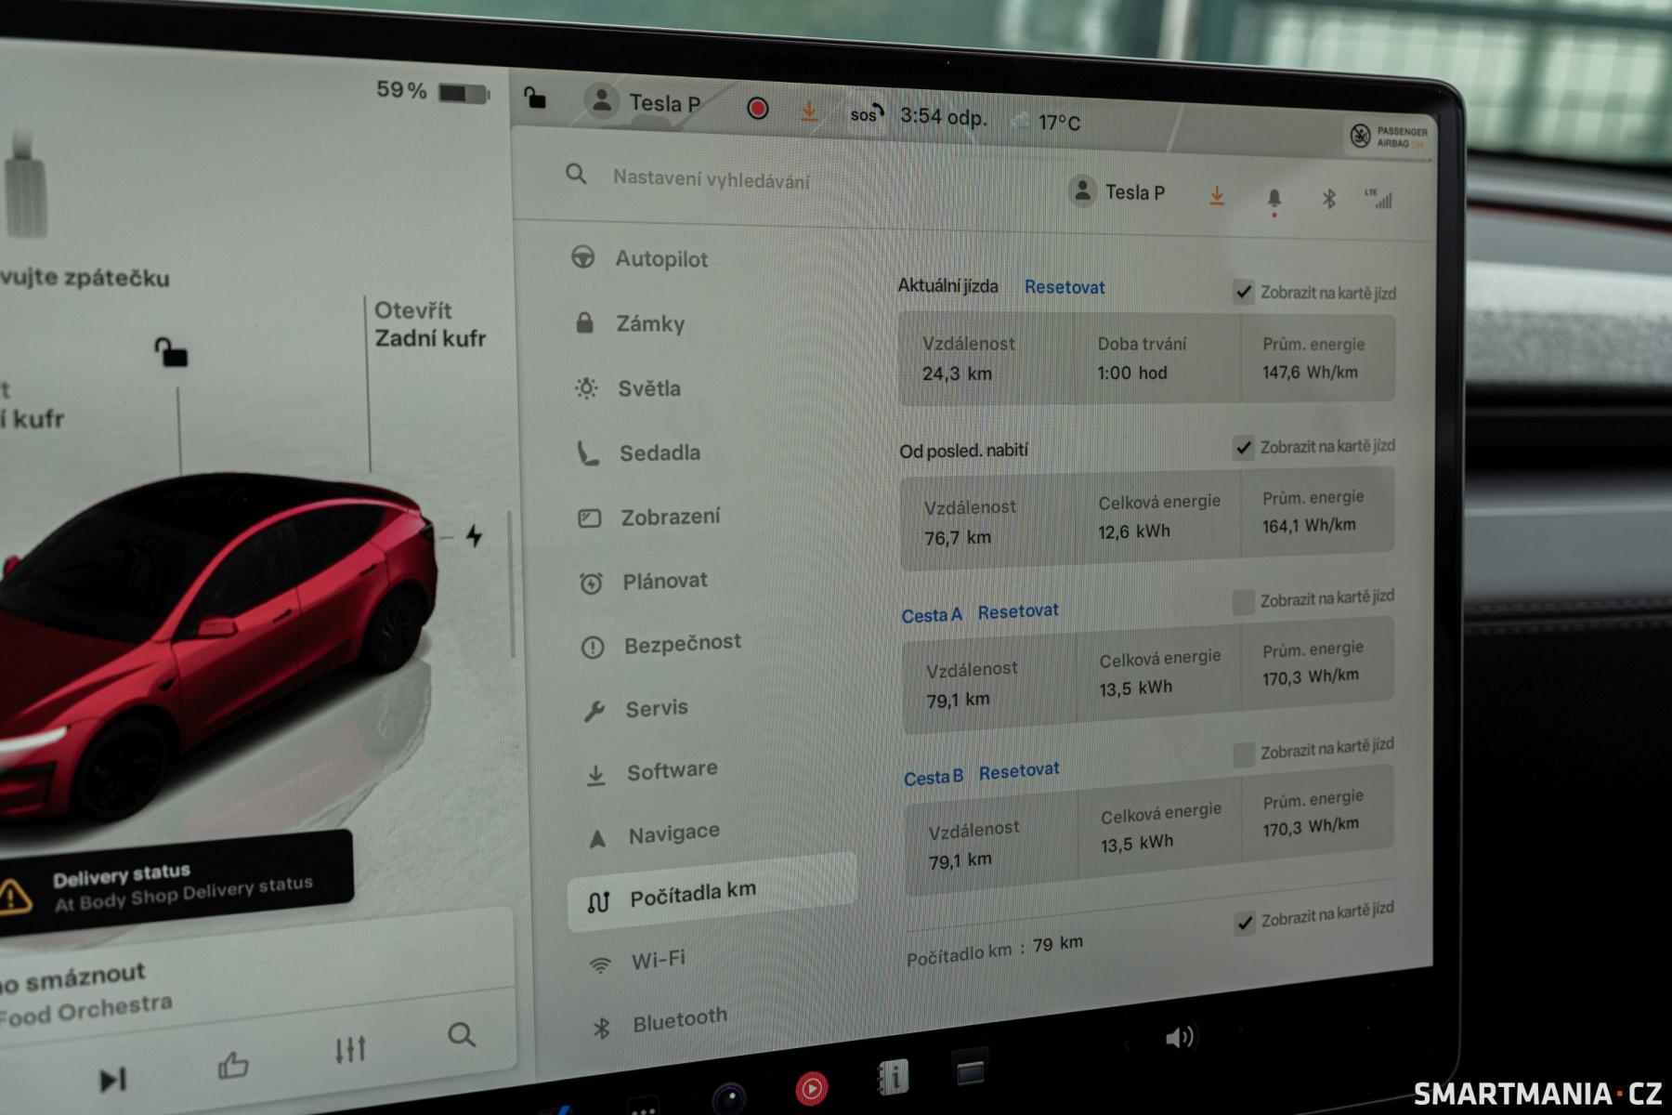Enable Zobrazit na kartě jízd for Cesta A
This screenshot has width=1672, height=1115.
[x=1243, y=602]
